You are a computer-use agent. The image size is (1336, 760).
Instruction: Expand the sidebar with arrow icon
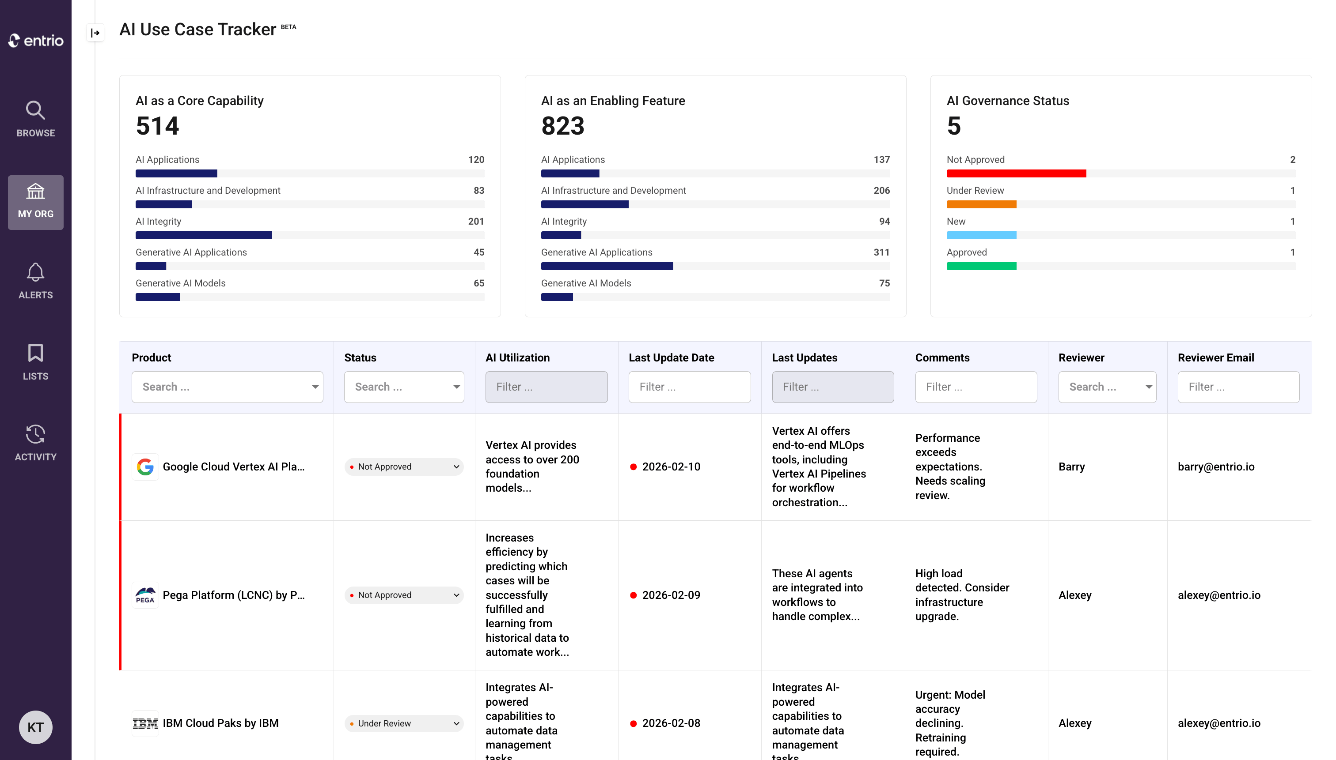pyautogui.click(x=95, y=33)
